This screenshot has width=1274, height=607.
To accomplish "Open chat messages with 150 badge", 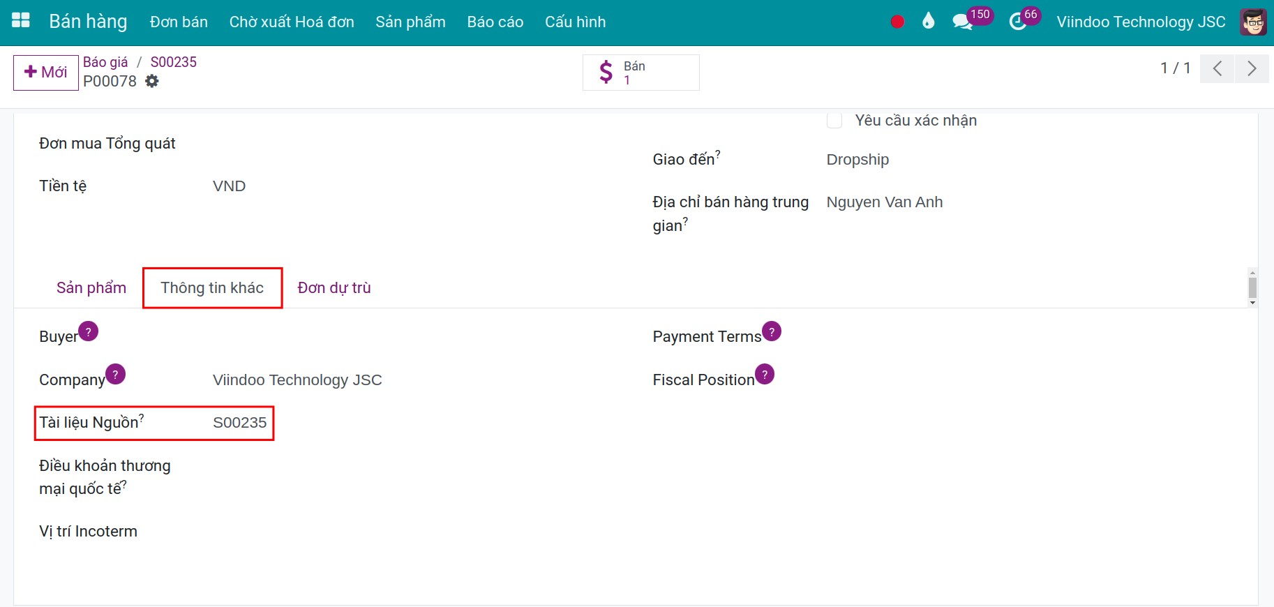I will (972, 19).
